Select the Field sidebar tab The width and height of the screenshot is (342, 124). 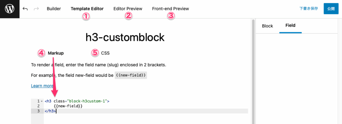click(x=290, y=26)
